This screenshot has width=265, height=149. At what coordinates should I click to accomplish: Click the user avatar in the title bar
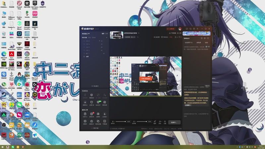tap(180, 29)
